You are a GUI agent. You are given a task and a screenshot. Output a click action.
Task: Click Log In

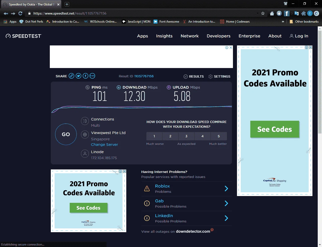pos(299,36)
